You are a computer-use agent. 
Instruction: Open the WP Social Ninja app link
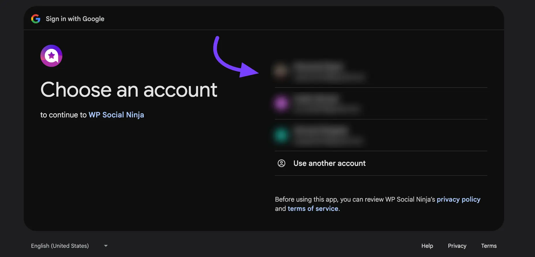(116, 115)
